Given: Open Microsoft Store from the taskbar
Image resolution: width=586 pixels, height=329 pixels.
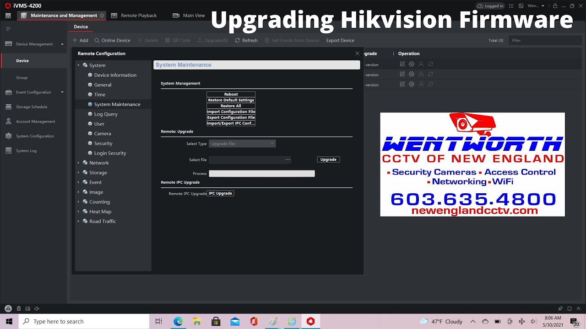Looking at the screenshot, I should (216, 322).
